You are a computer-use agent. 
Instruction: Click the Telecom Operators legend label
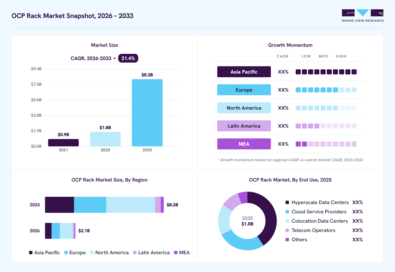pos(313,230)
